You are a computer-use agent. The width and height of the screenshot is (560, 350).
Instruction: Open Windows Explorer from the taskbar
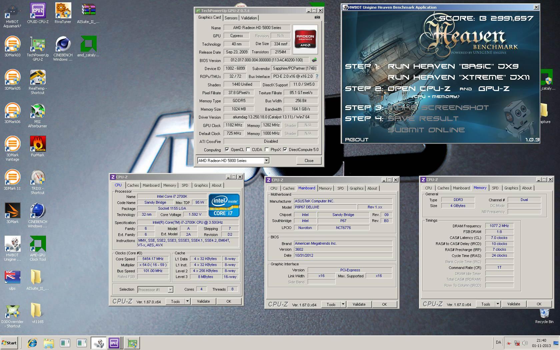tap(49, 343)
